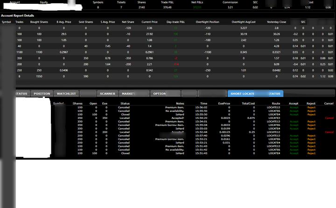Accept the 0.0199 ExePrice LOCATE4 quote
This screenshot has width=336, height=208.
294,129
